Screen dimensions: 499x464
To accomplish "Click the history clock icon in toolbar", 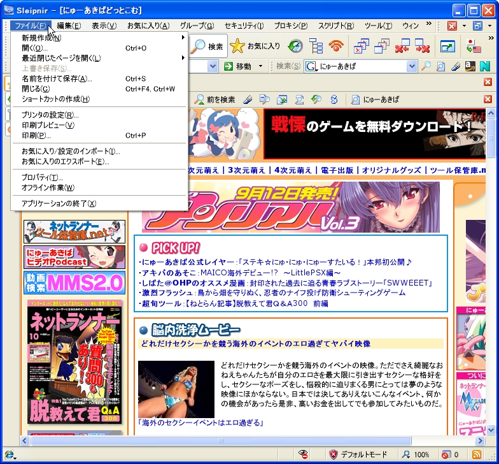I will pos(295,47).
